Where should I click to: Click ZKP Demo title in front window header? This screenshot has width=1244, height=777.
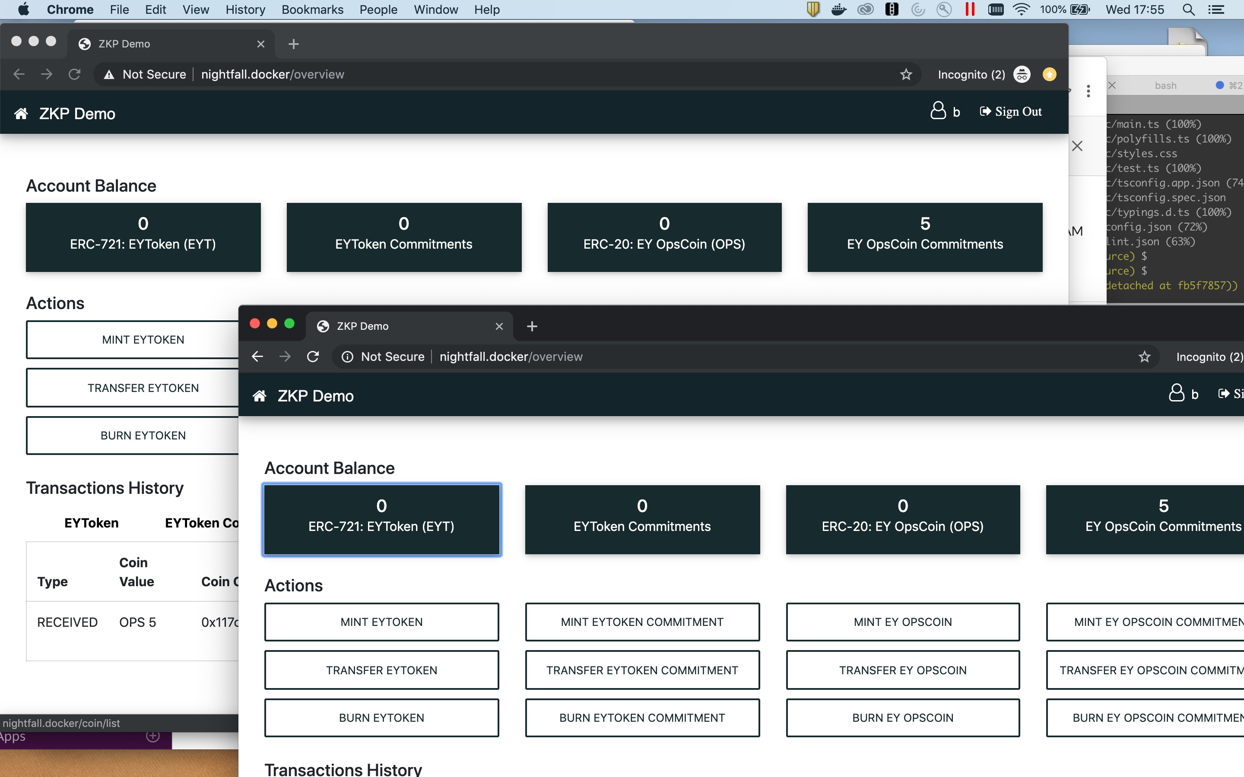click(316, 396)
